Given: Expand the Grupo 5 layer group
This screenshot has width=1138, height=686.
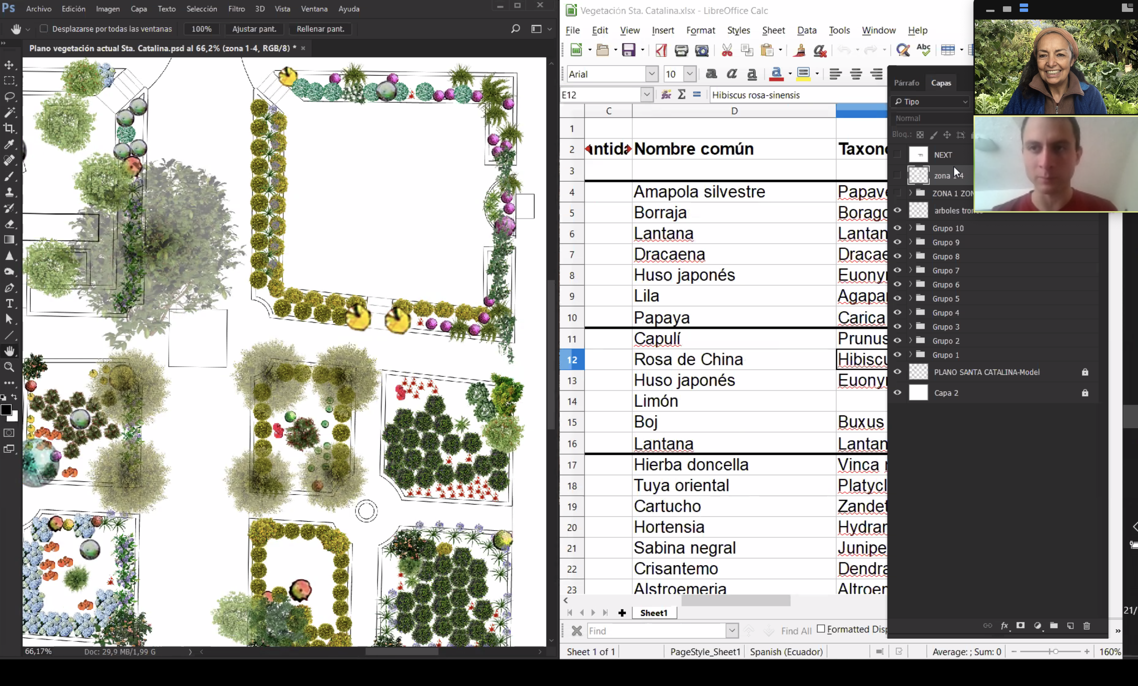Looking at the screenshot, I should (x=910, y=299).
